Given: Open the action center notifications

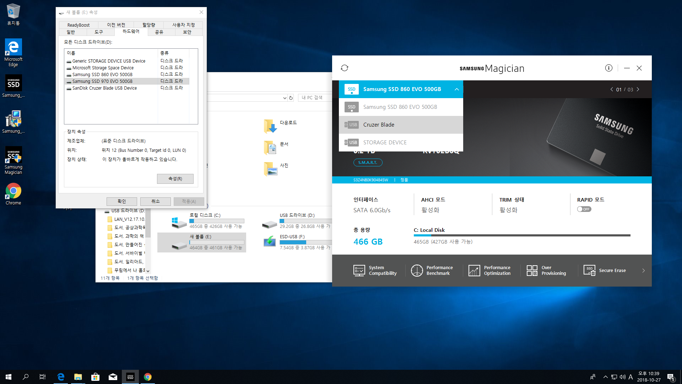Looking at the screenshot, I should coord(671,377).
